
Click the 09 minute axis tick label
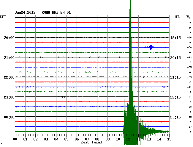(x=107, y=139)
